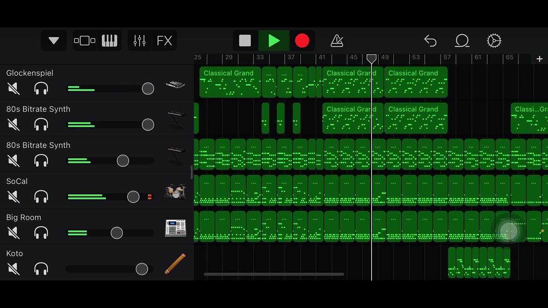
Task: Set first 80s Bitrate Synth volume knob
Action: [x=148, y=124]
